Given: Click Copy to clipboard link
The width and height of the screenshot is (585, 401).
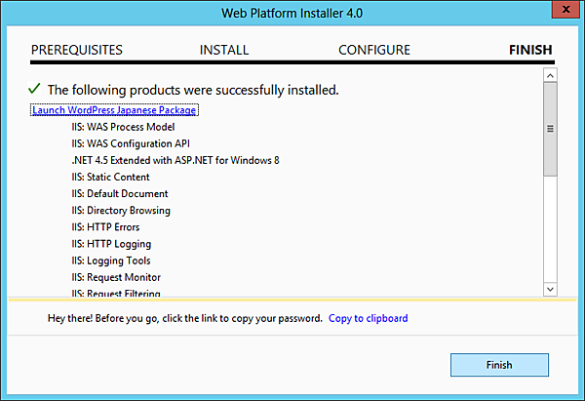Looking at the screenshot, I should click(x=368, y=318).
